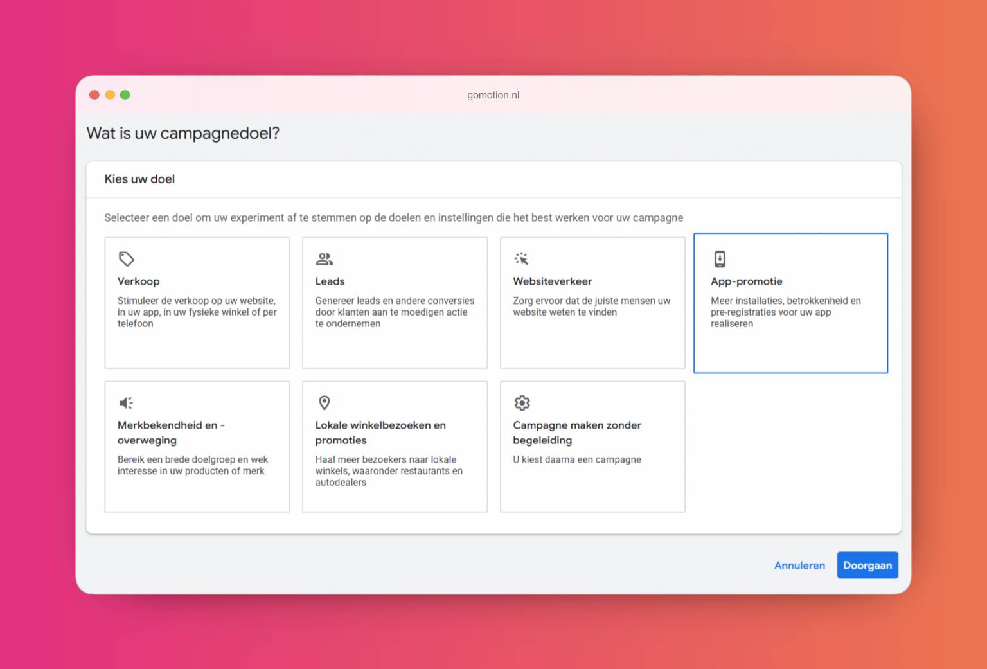The width and height of the screenshot is (987, 669).
Task: Close the window with the red button
Action: click(x=94, y=95)
